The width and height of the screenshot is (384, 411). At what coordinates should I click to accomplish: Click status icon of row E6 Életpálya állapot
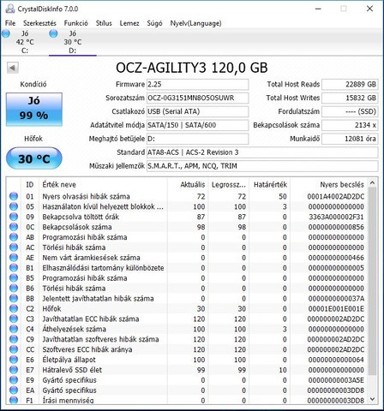14,360
